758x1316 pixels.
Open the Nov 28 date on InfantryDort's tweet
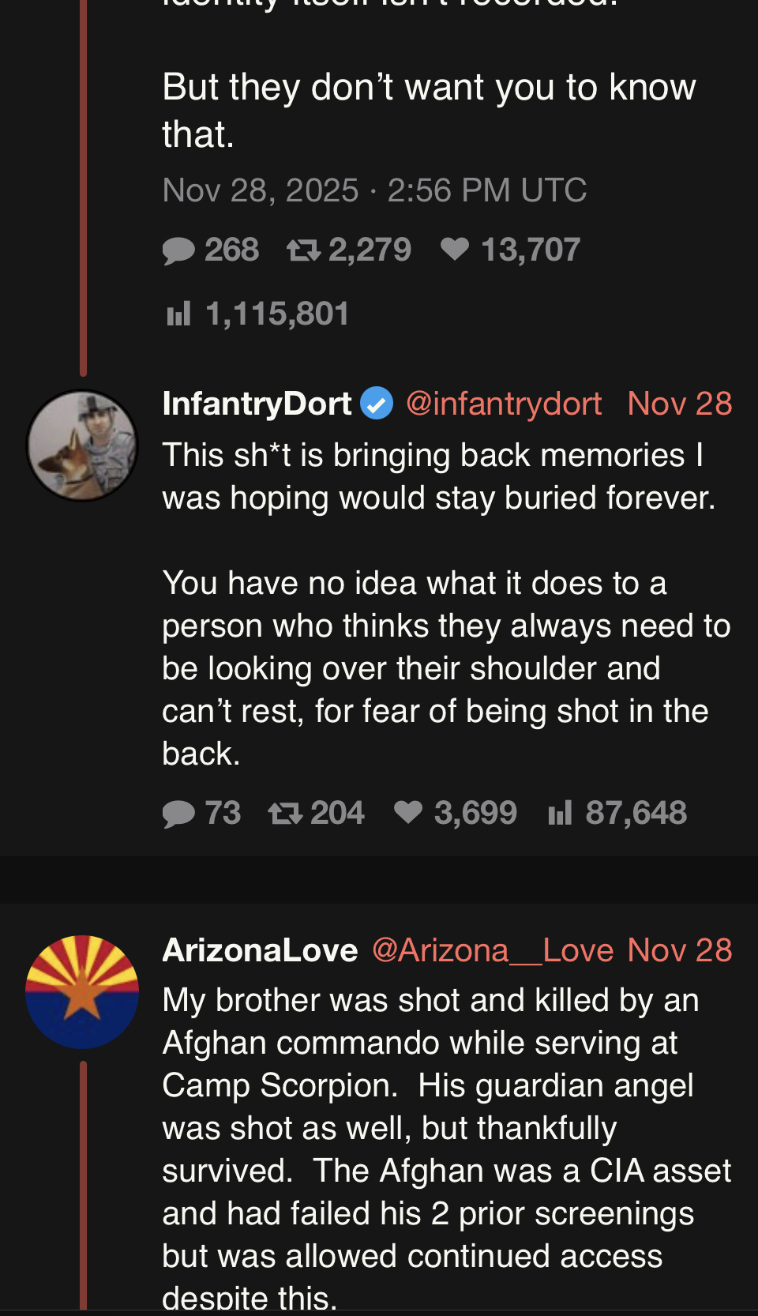point(679,404)
